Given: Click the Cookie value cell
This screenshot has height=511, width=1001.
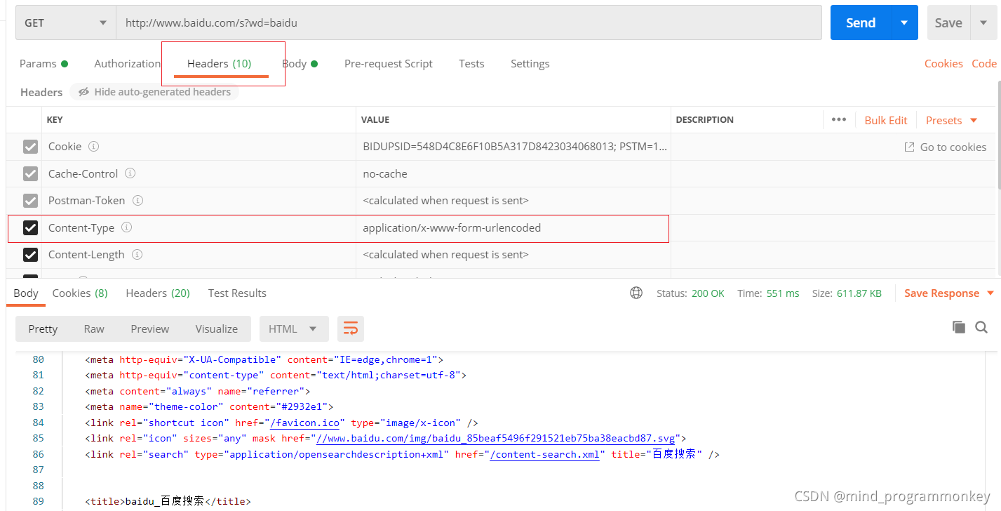Looking at the screenshot, I should click(513, 147).
